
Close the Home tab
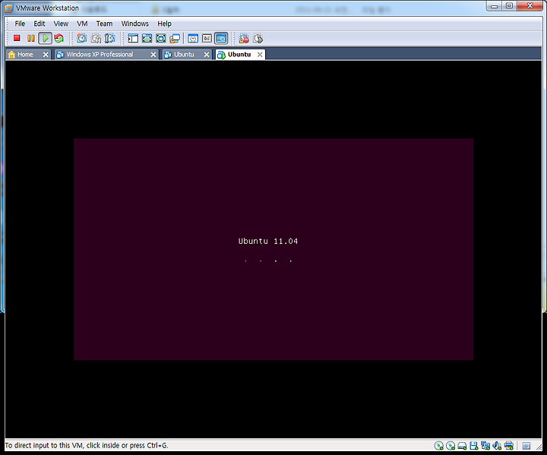pos(46,55)
